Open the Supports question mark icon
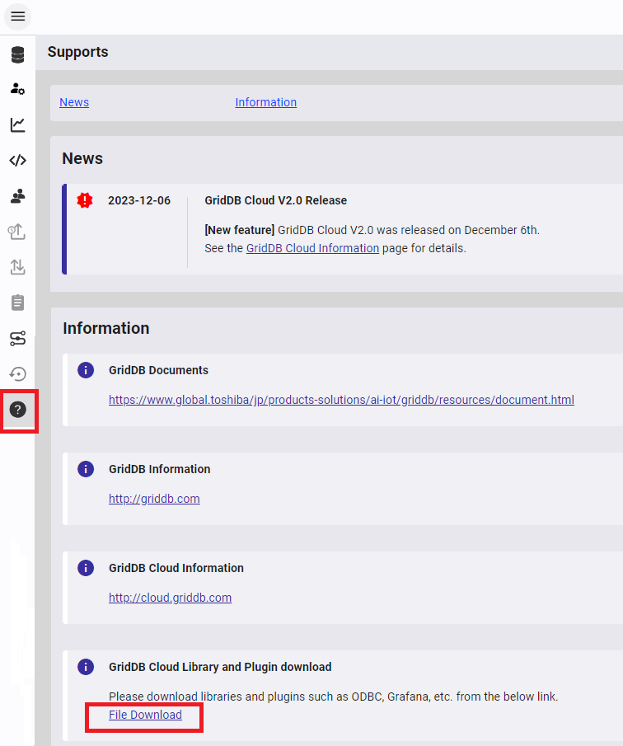This screenshot has height=746, width=623. [x=17, y=410]
